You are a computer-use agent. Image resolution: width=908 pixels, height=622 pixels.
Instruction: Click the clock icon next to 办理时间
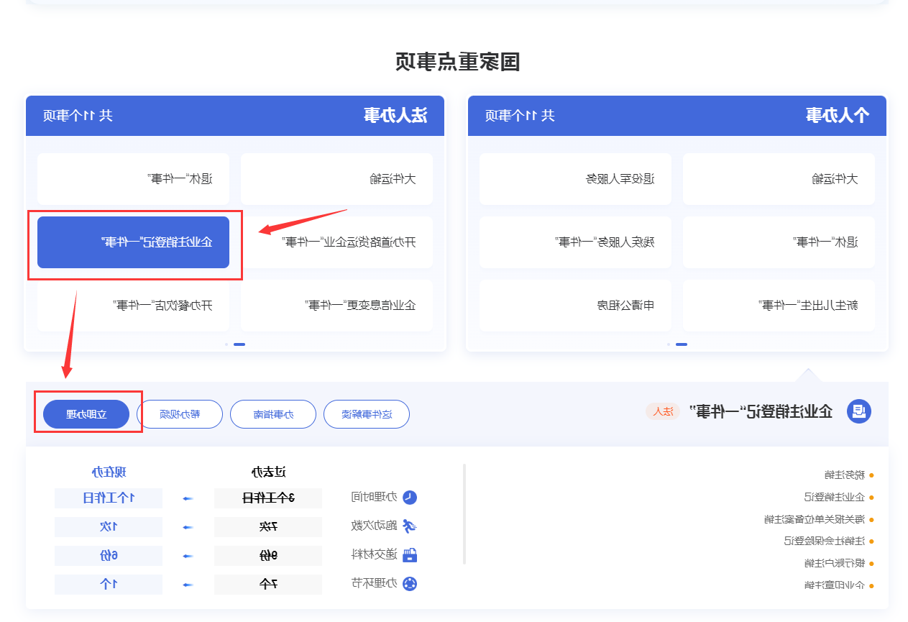pos(410,498)
